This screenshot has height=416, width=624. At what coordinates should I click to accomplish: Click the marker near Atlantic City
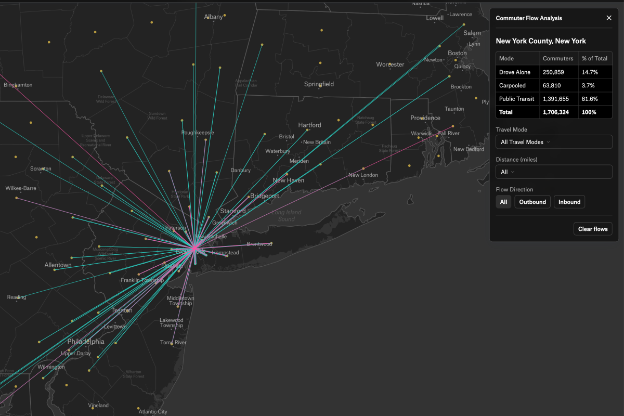138,408
